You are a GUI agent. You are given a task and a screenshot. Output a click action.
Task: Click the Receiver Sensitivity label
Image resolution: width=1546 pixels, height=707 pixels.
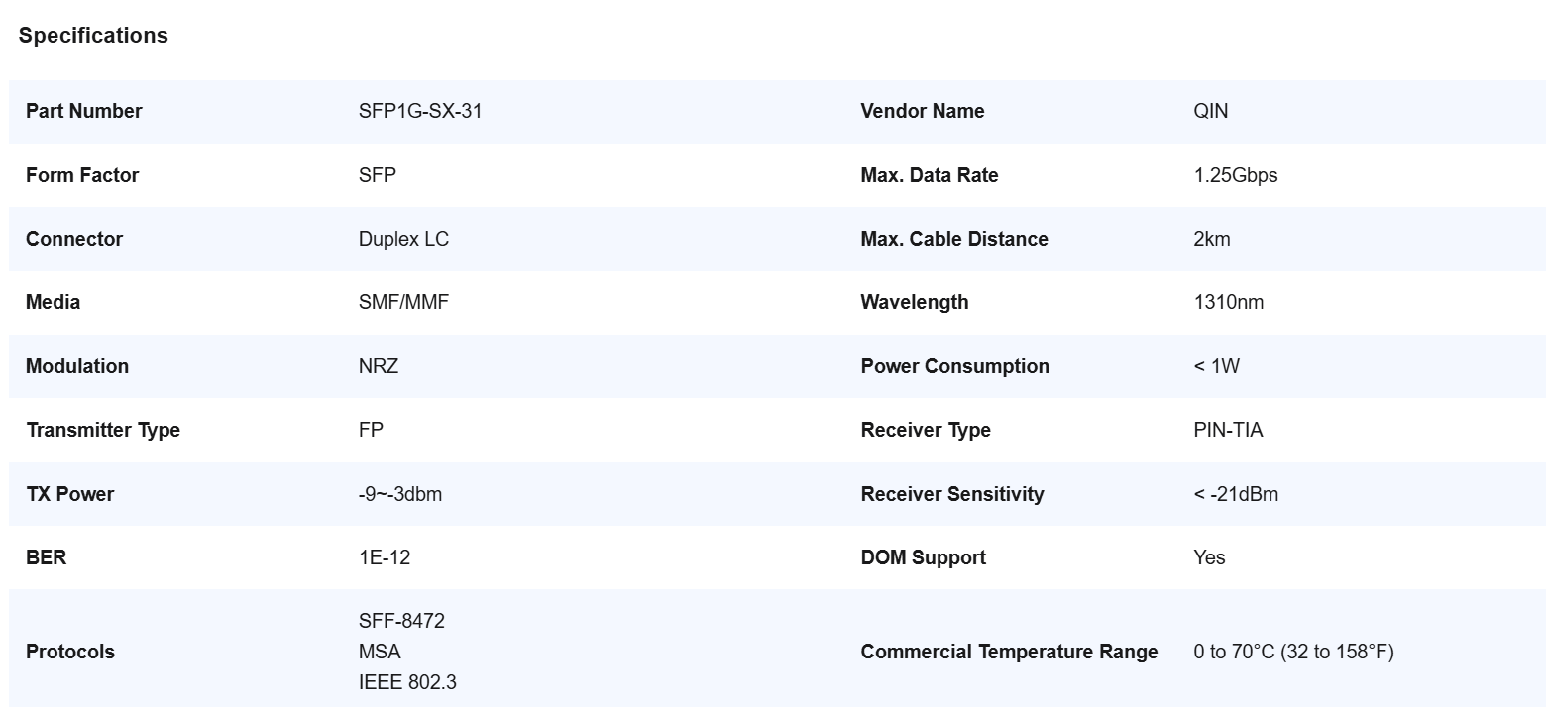951,494
